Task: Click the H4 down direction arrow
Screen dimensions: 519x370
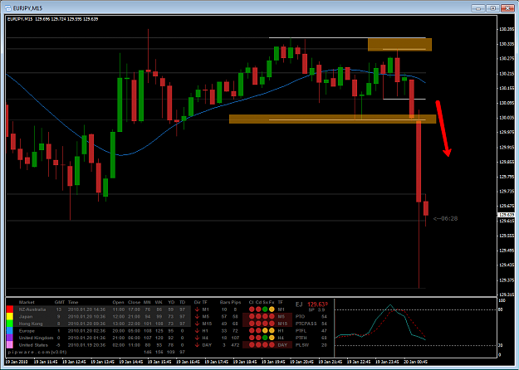Action: point(198,338)
